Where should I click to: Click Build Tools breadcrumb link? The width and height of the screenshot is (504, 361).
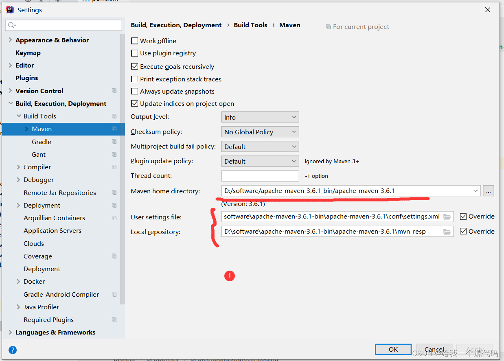point(250,25)
